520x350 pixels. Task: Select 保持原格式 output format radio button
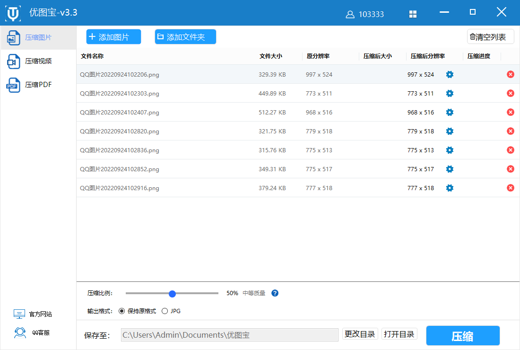tap(121, 311)
